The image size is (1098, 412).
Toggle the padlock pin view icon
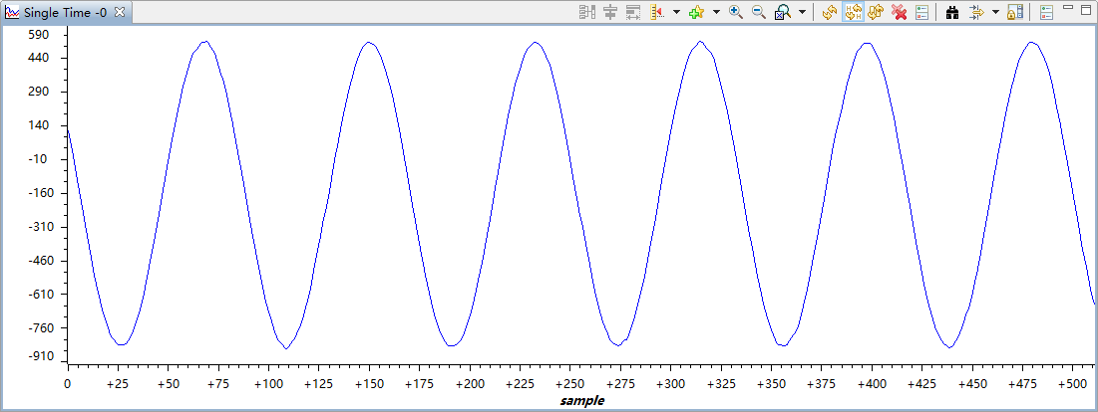pyautogui.click(x=1015, y=12)
